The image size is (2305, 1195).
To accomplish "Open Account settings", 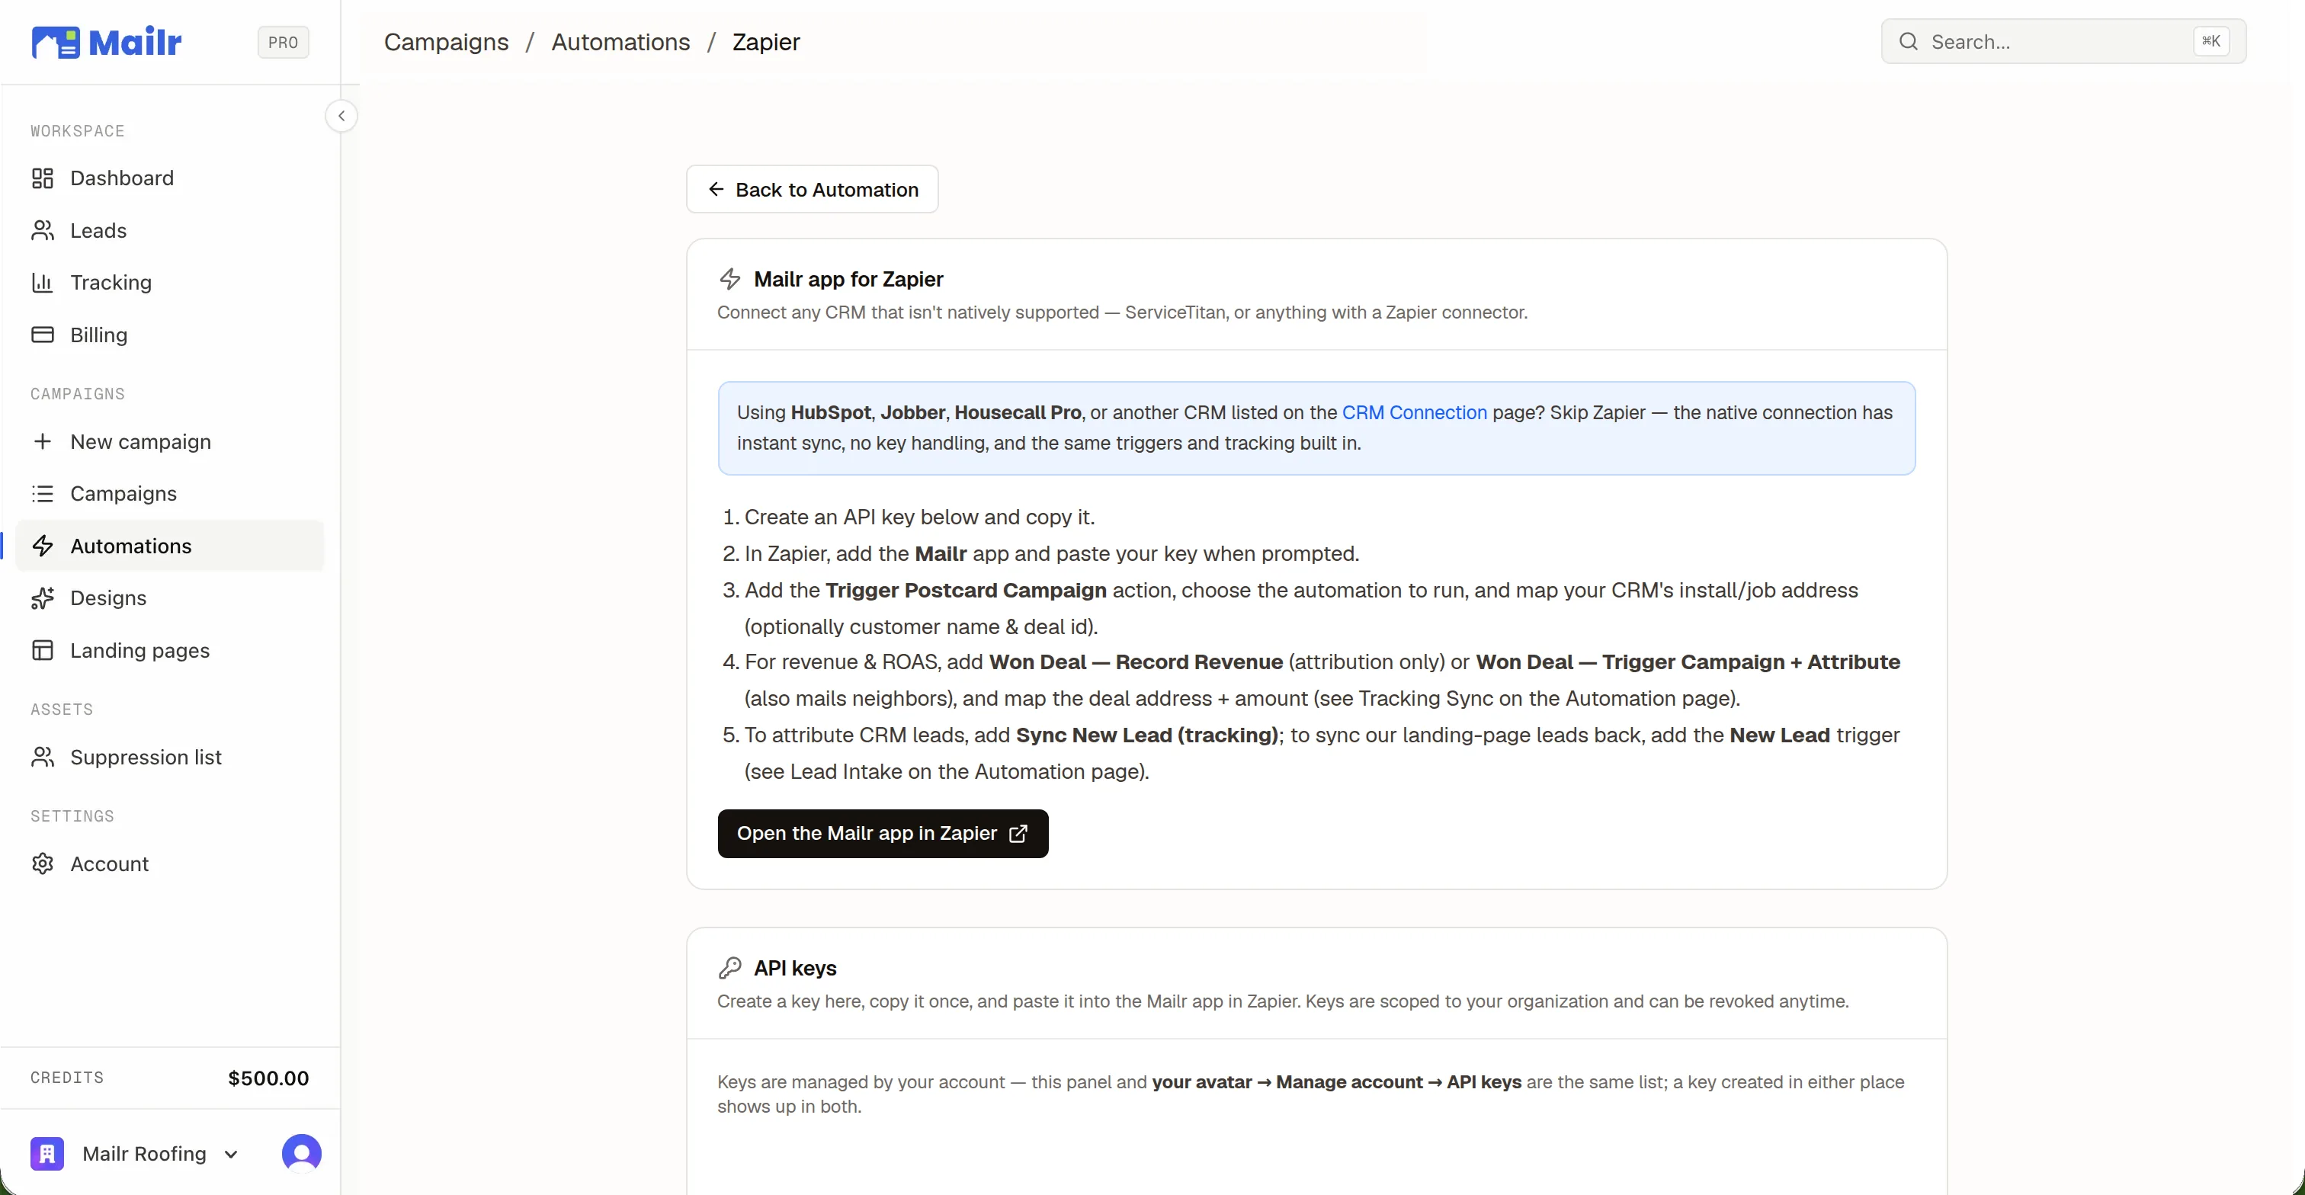I will (x=169, y=864).
